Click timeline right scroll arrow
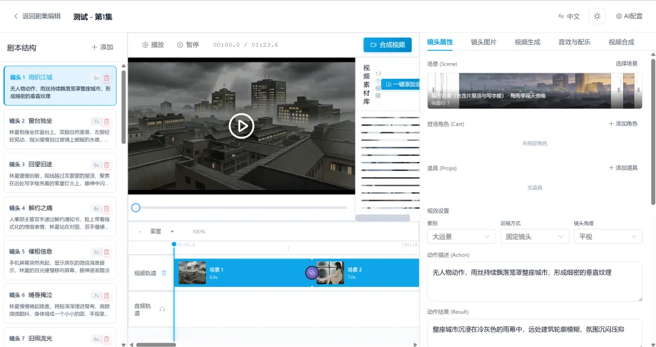Image resolution: width=656 pixels, height=347 pixels. pyautogui.click(x=415, y=345)
